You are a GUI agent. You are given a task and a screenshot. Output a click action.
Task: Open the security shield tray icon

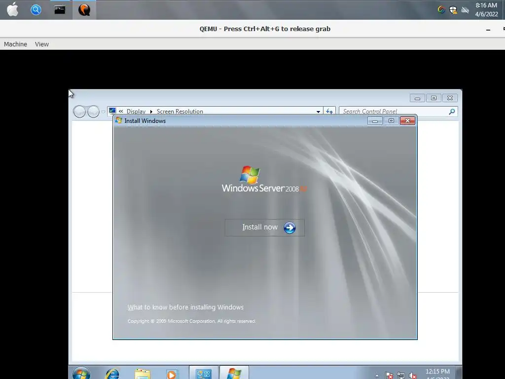click(x=453, y=10)
